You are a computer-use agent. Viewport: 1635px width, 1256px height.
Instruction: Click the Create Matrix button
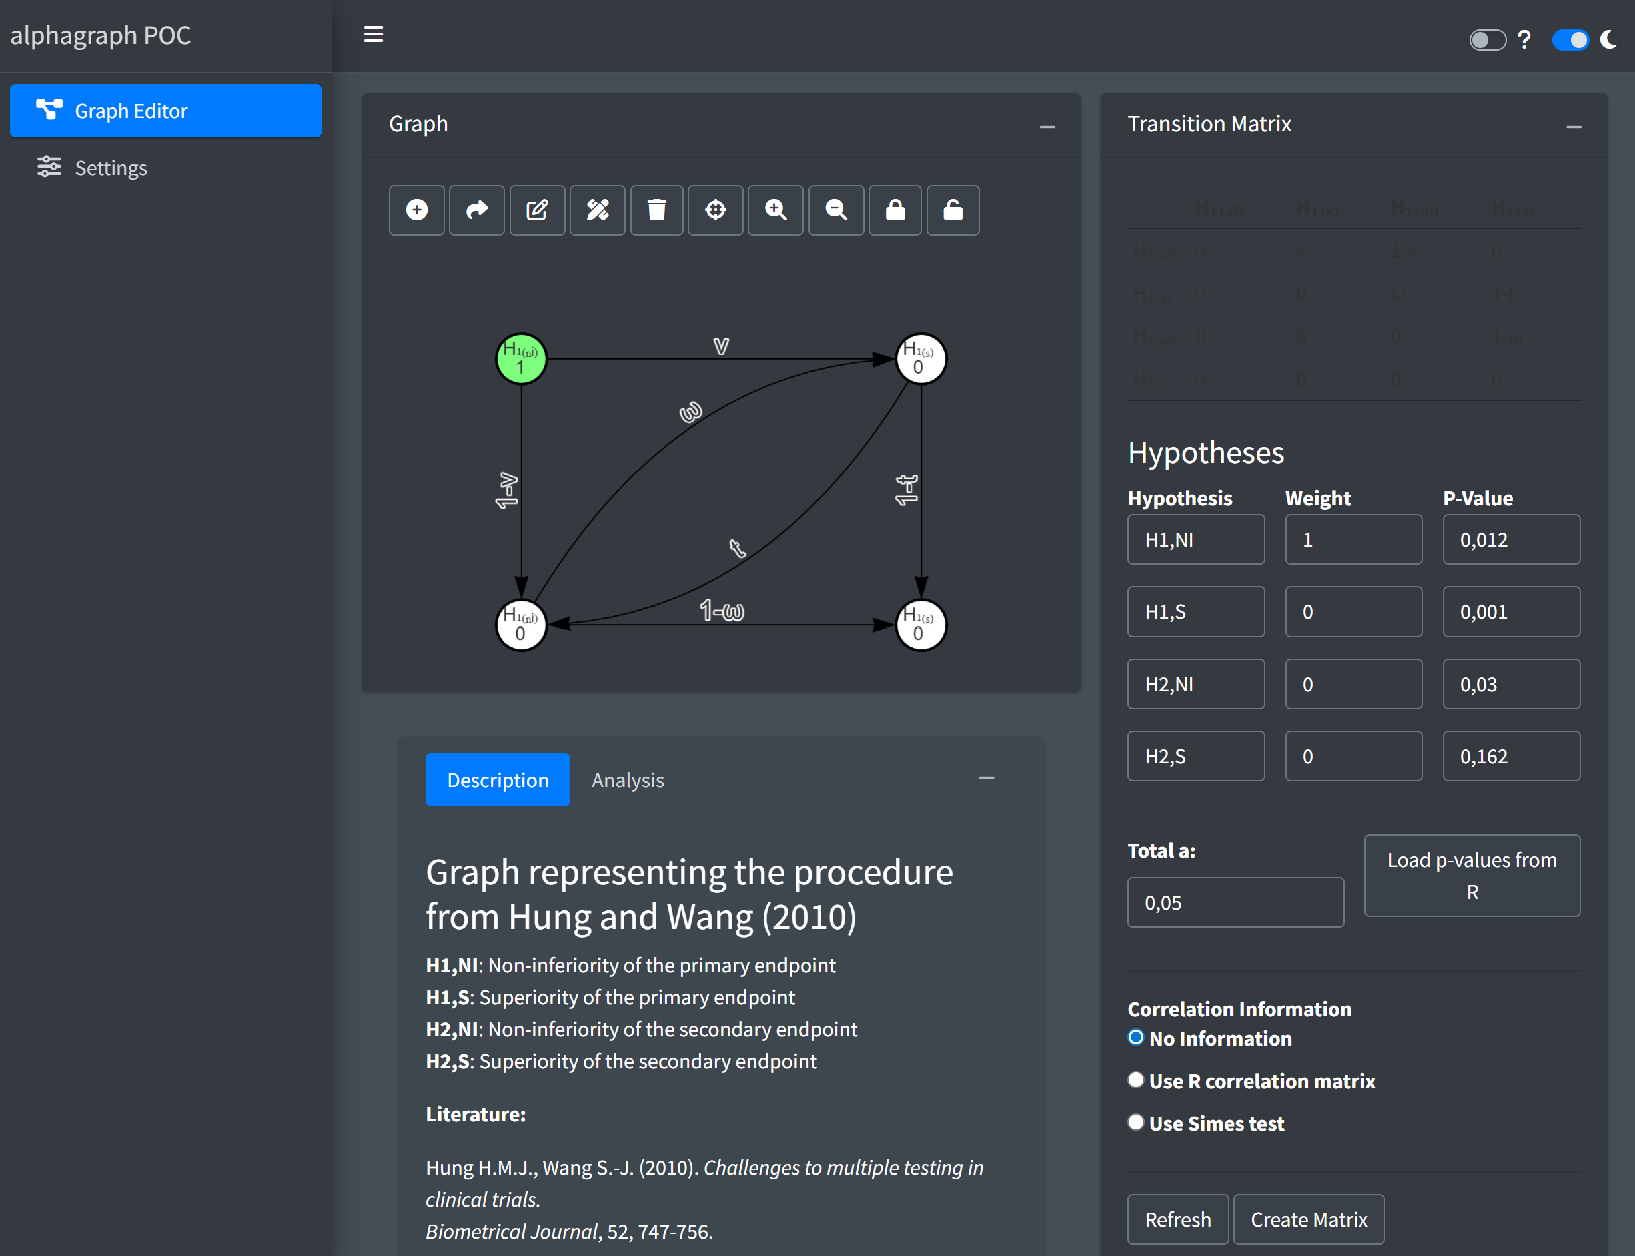[1309, 1219]
